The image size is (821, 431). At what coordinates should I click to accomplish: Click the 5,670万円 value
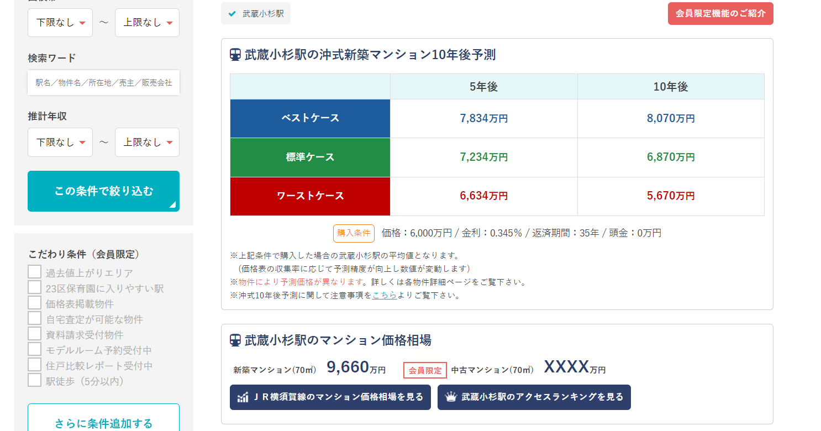pos(671,196)
